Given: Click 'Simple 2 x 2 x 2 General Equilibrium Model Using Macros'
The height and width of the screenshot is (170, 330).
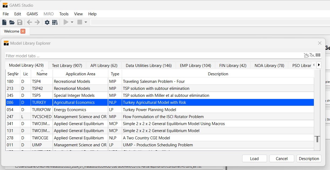Looking at the screenshot, I should coord(174,124).
